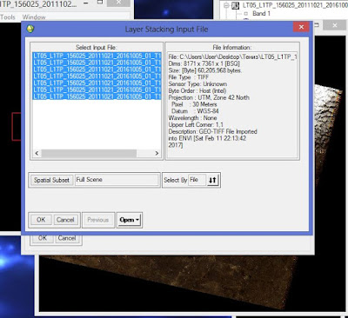348x318 pixels.
Task: Click OK in the background dialog below
Action: tap(43, 238)
